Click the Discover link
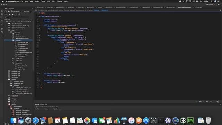The width and height of the screenshot is (222, 125). 96,10
